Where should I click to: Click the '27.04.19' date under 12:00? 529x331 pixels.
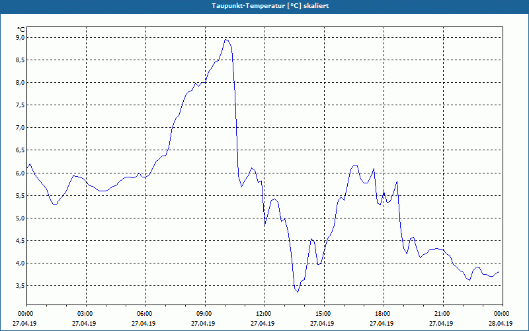click(263, 323)
